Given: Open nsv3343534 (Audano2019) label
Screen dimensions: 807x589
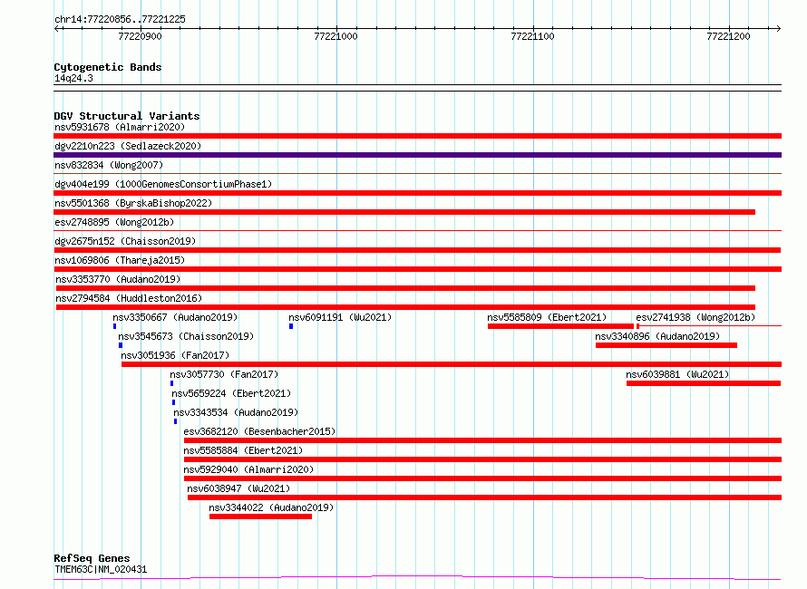Looking at the screenshot, I should pos(236,412).
